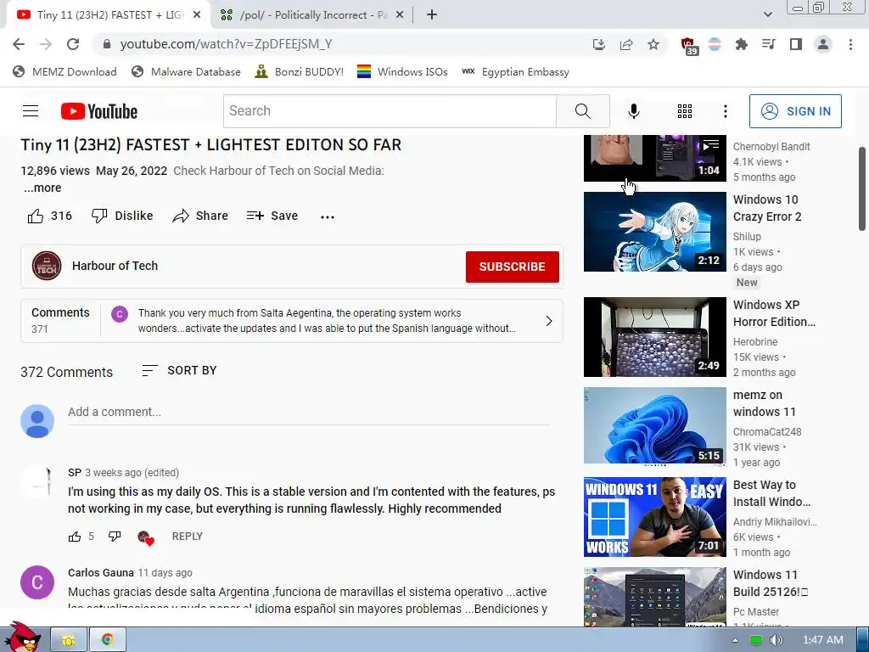This screenshot has width=869, height=652.
Task: Click the magnifying glass search button
Action: [582, 111]
